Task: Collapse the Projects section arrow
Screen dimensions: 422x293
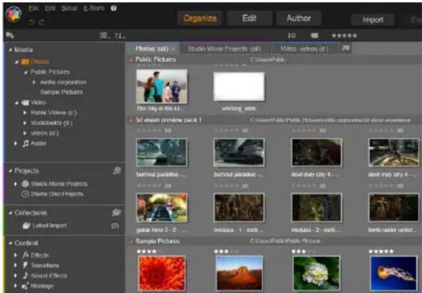Action: [10, 171]
